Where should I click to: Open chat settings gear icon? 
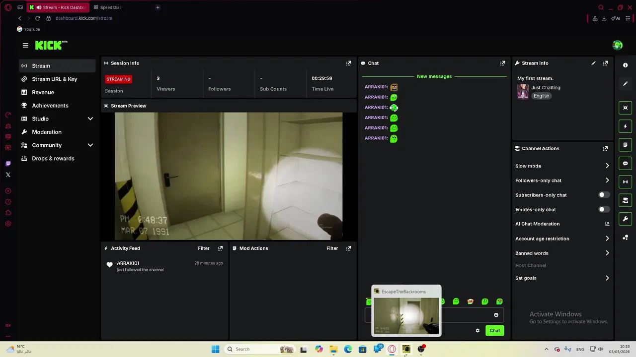coord(477,331)
